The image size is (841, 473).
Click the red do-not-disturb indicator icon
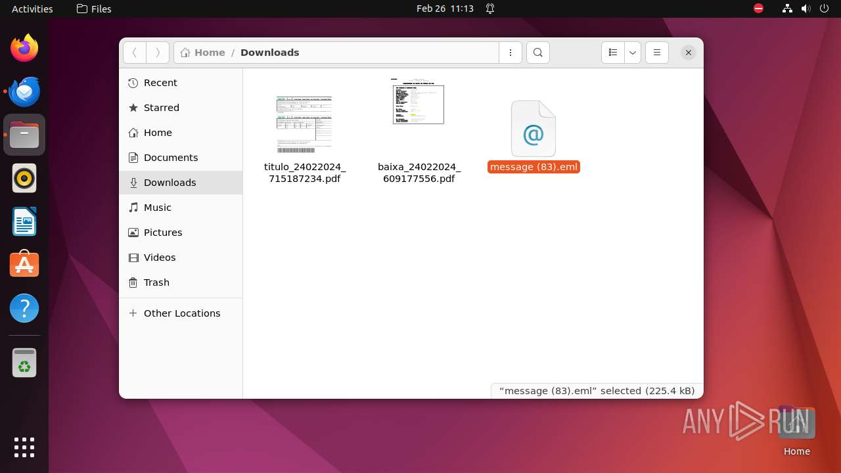pos(758,9)
